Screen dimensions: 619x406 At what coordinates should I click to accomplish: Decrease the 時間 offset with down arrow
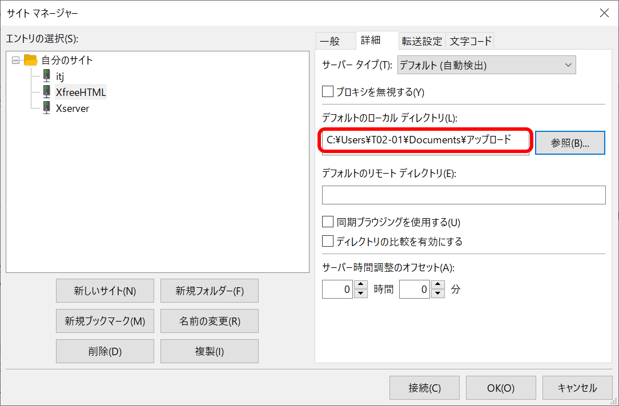[x=360, y=294]
